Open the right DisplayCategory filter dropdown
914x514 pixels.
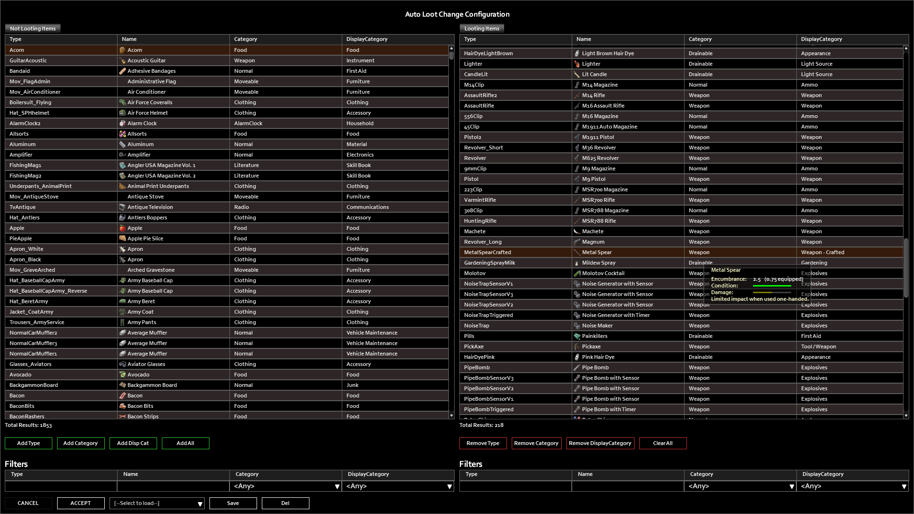853,486
